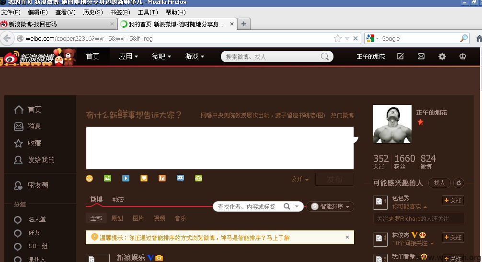Open the 公开 visibility dropdown
The image size is (482, 262).
pyautogui.click(x=300, y=179)
